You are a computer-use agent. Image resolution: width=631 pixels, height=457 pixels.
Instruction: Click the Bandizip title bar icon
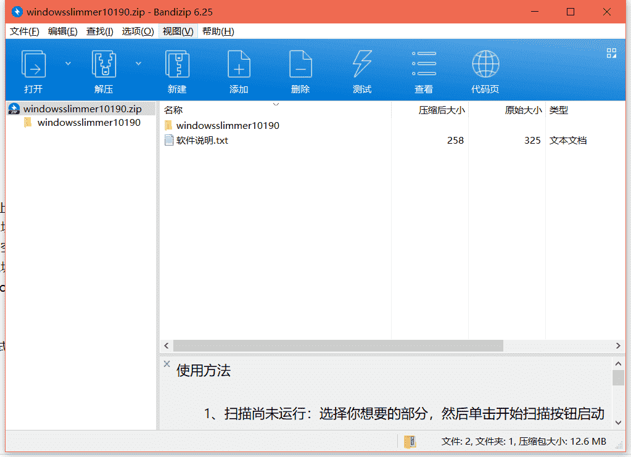[17, 12]
